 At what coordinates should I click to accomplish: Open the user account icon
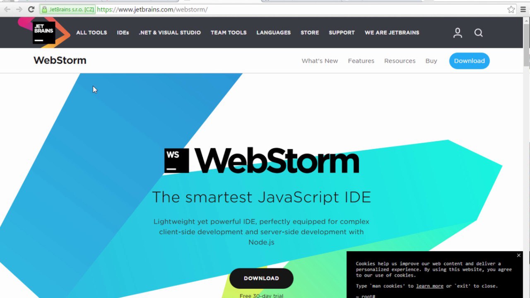458,33
